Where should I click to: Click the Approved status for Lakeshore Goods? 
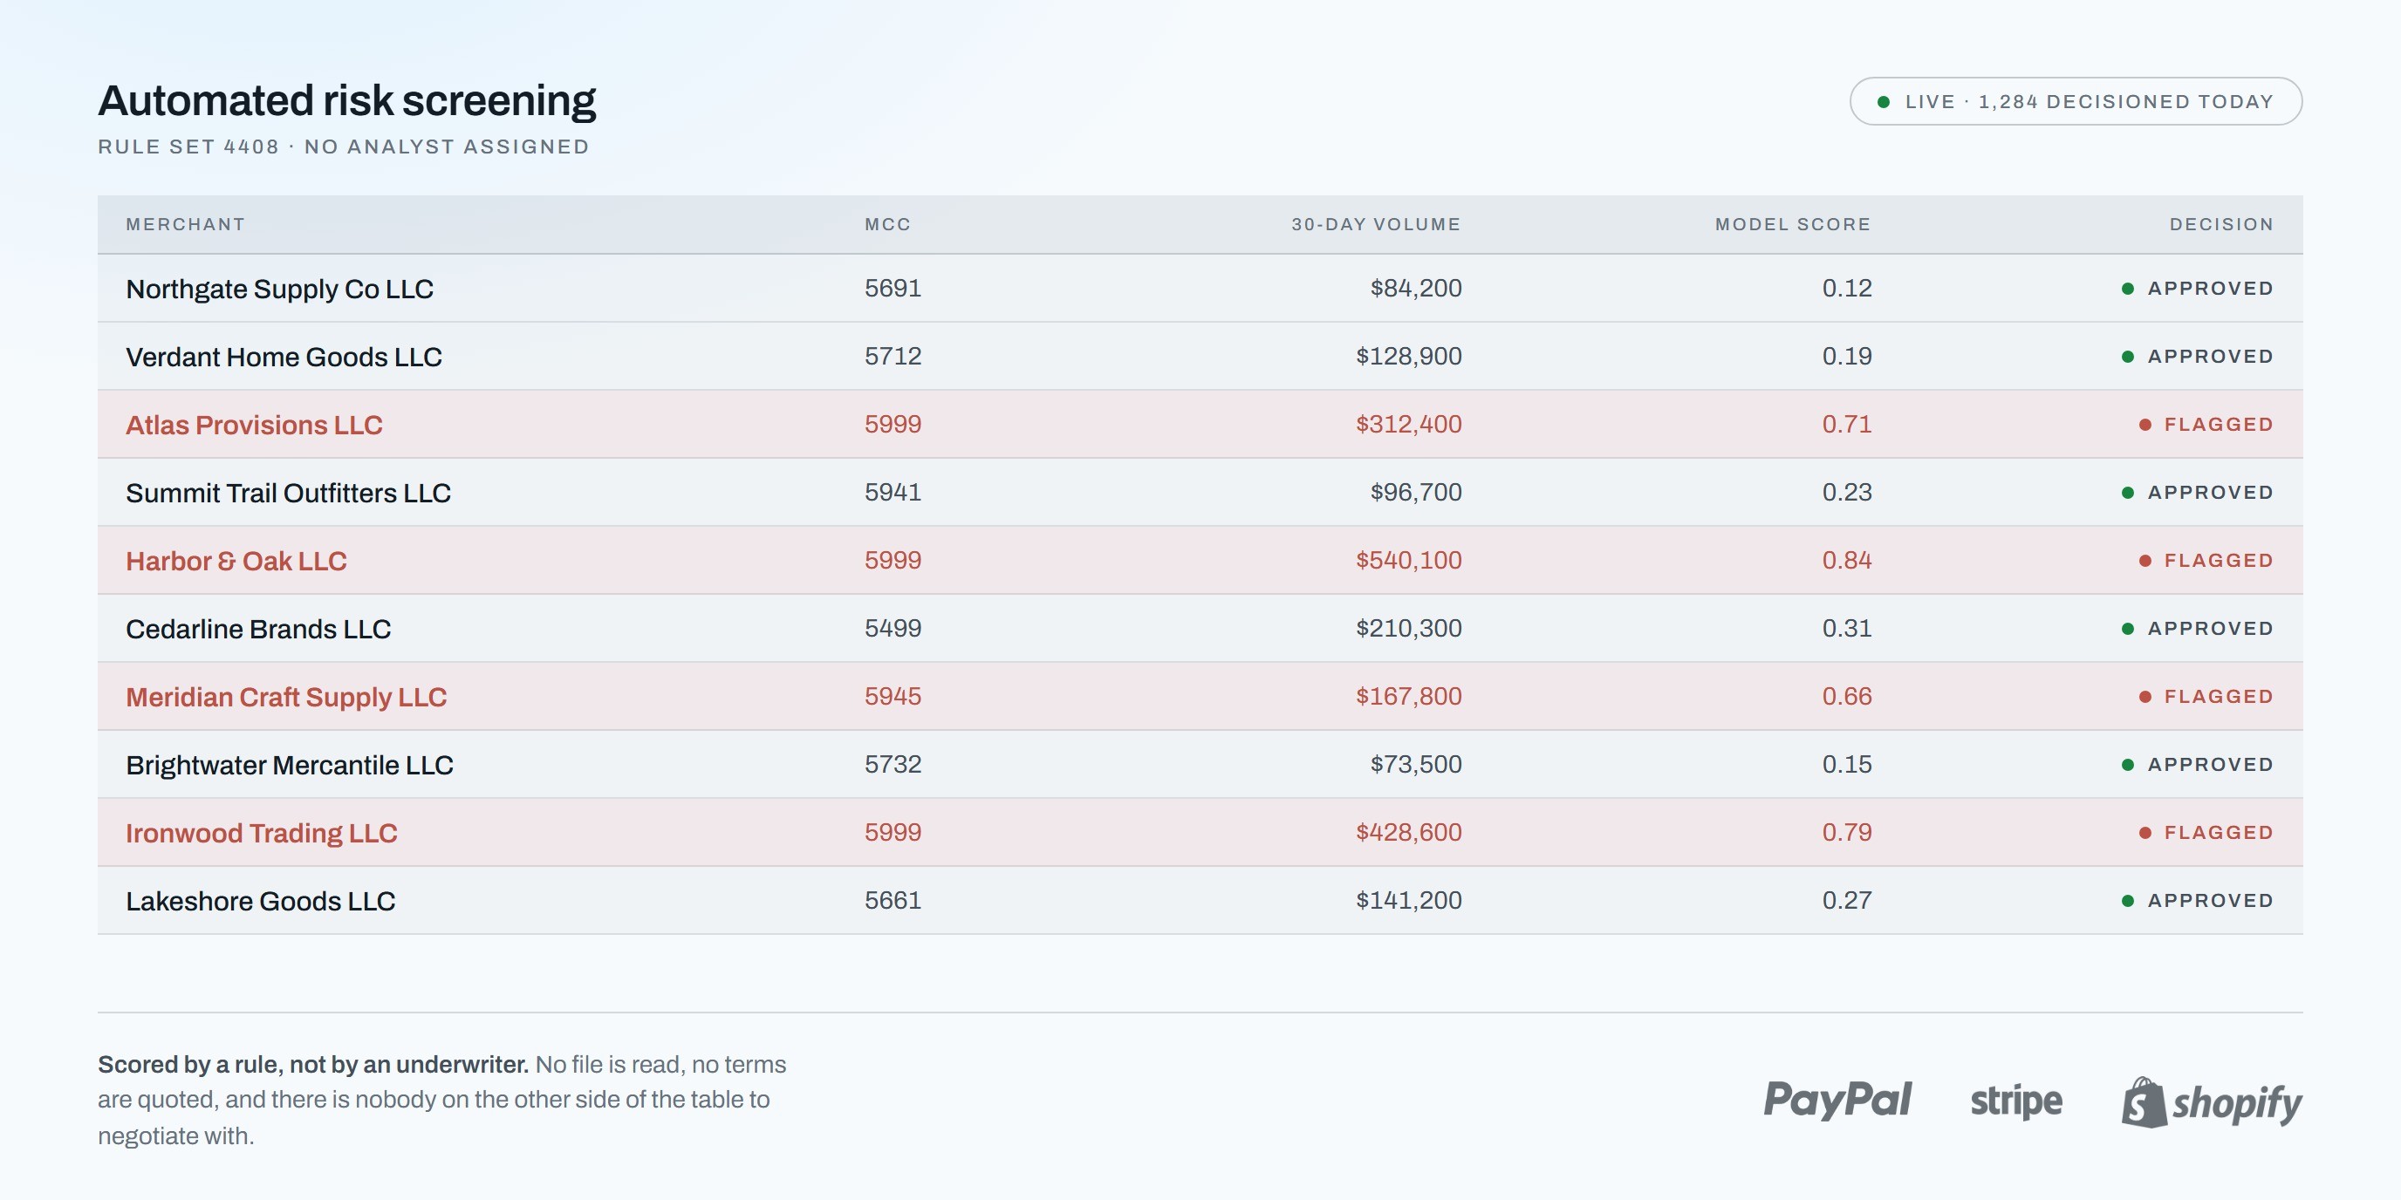pyautogui.click(x=2198, y=901)
